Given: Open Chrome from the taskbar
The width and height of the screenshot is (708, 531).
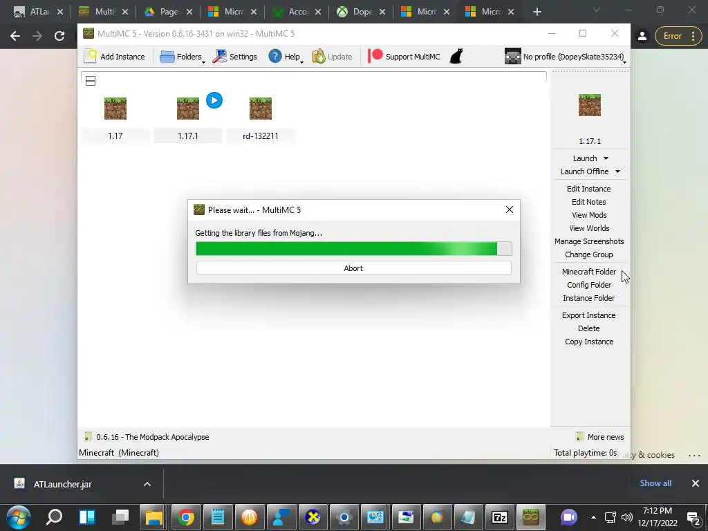Looking at the screenshot, I should [x=185, y=517].
